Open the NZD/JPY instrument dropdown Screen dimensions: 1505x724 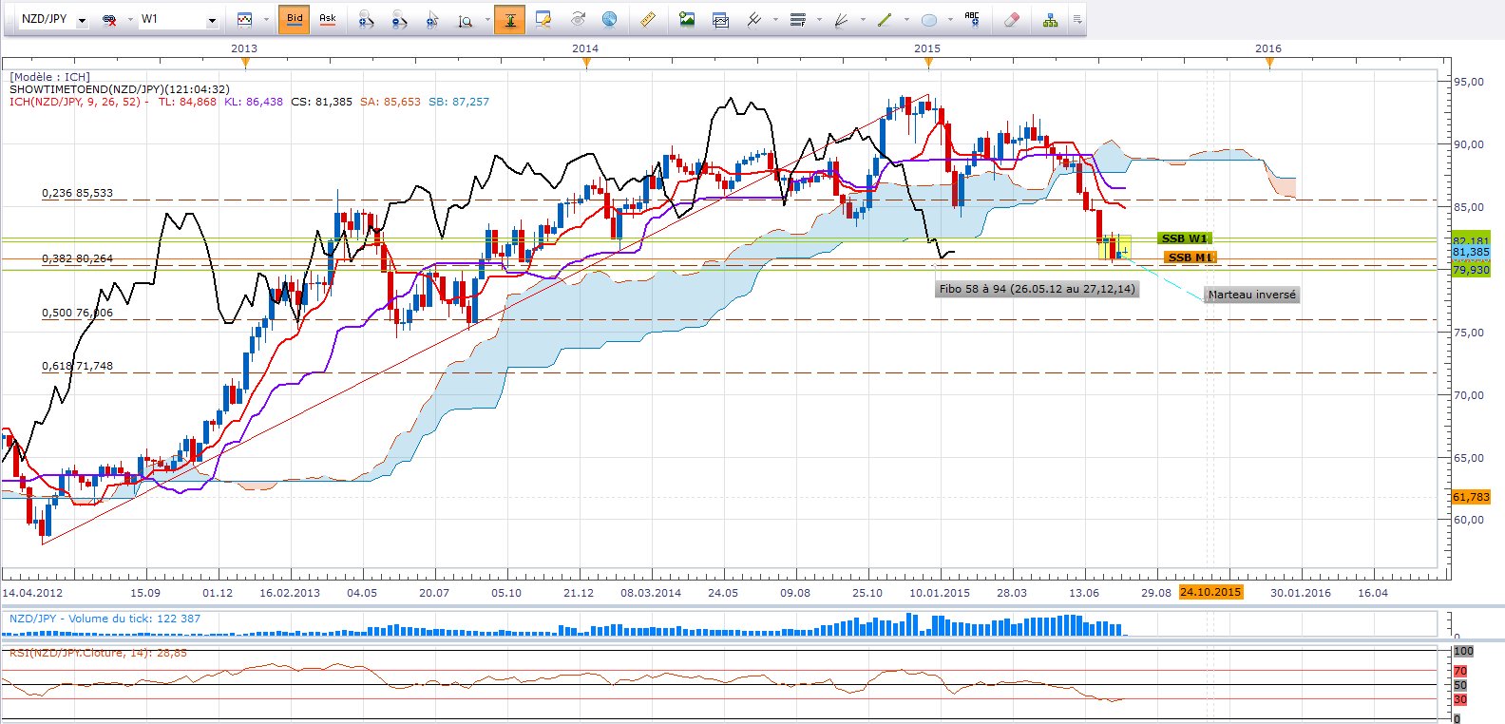83,20
